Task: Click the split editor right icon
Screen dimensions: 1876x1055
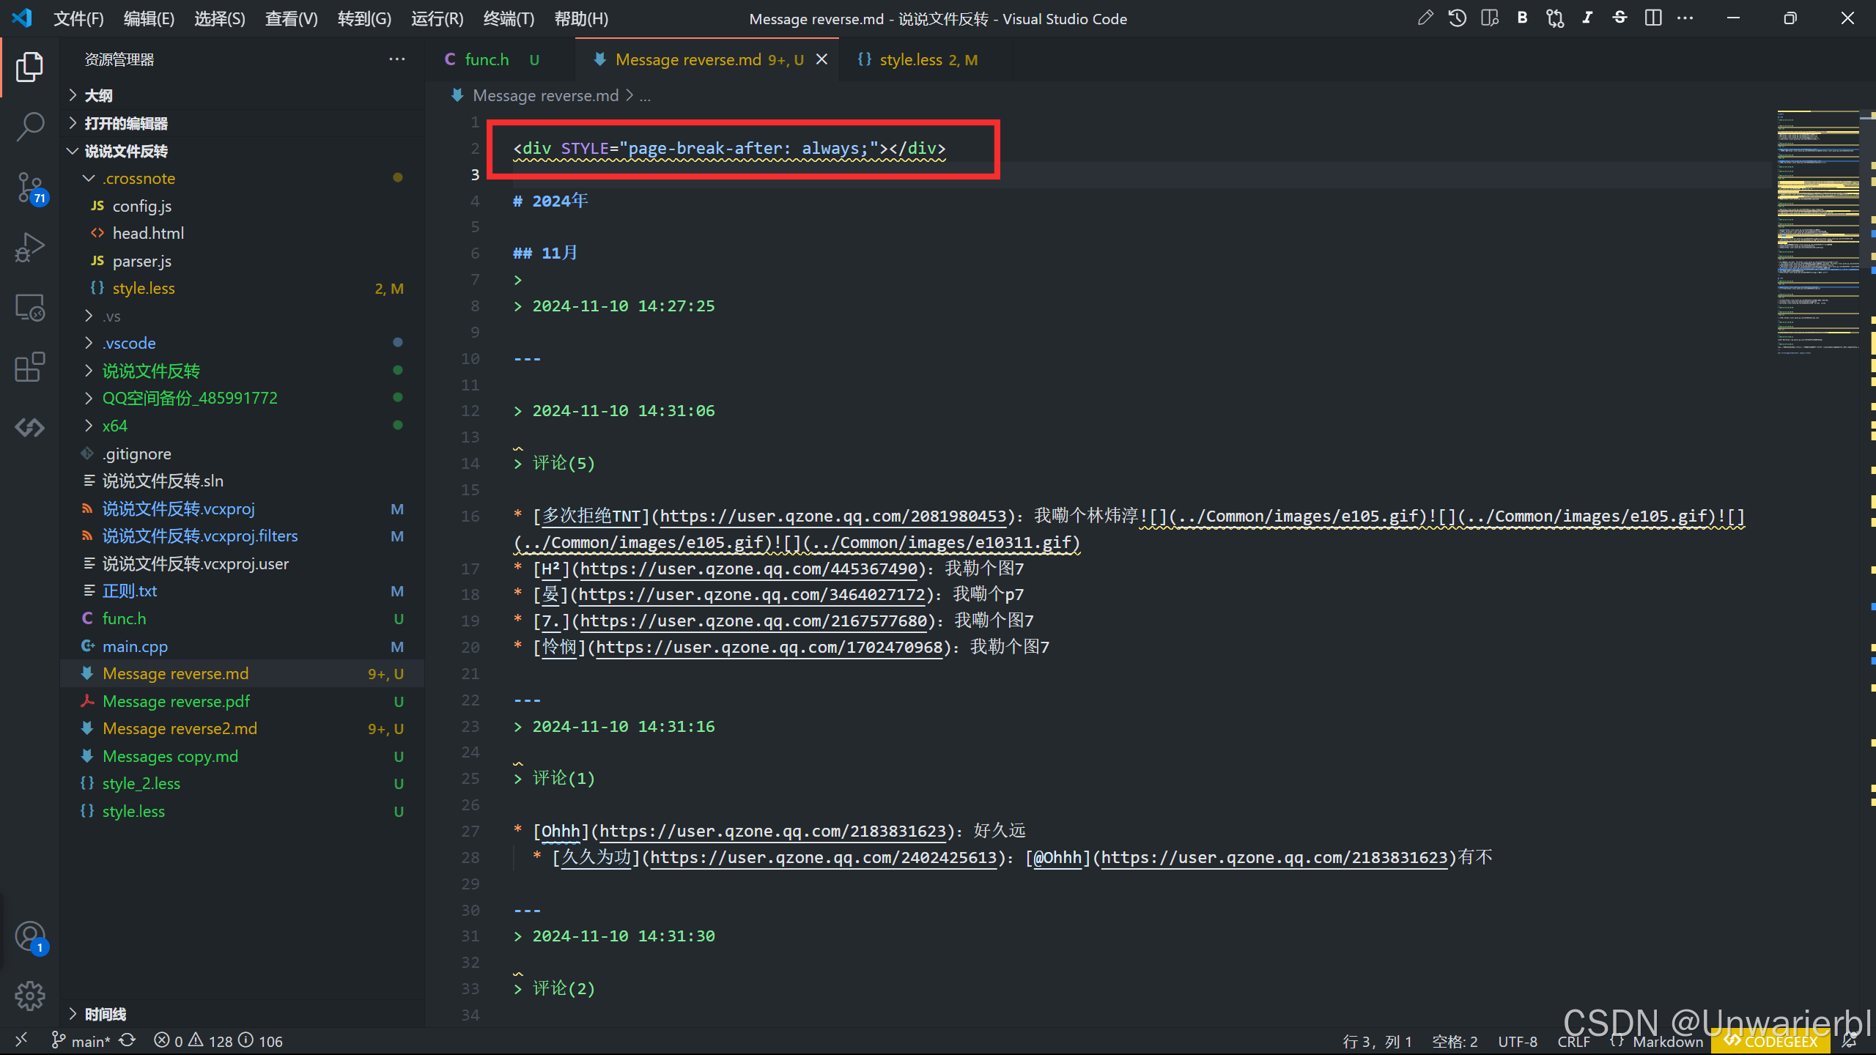Action: click(x=1653, y=18)
